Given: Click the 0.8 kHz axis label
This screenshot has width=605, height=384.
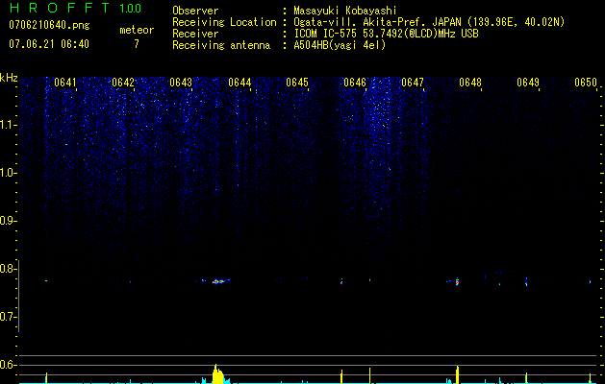Looking at the screenshot, I should [8, 269].
